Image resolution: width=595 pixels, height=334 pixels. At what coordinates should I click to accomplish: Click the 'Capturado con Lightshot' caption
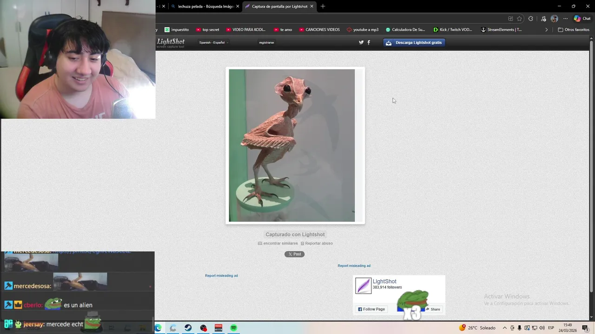pos(295,235)
